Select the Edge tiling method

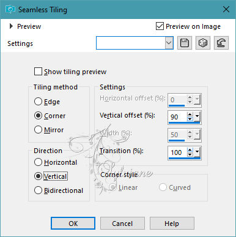38,102
